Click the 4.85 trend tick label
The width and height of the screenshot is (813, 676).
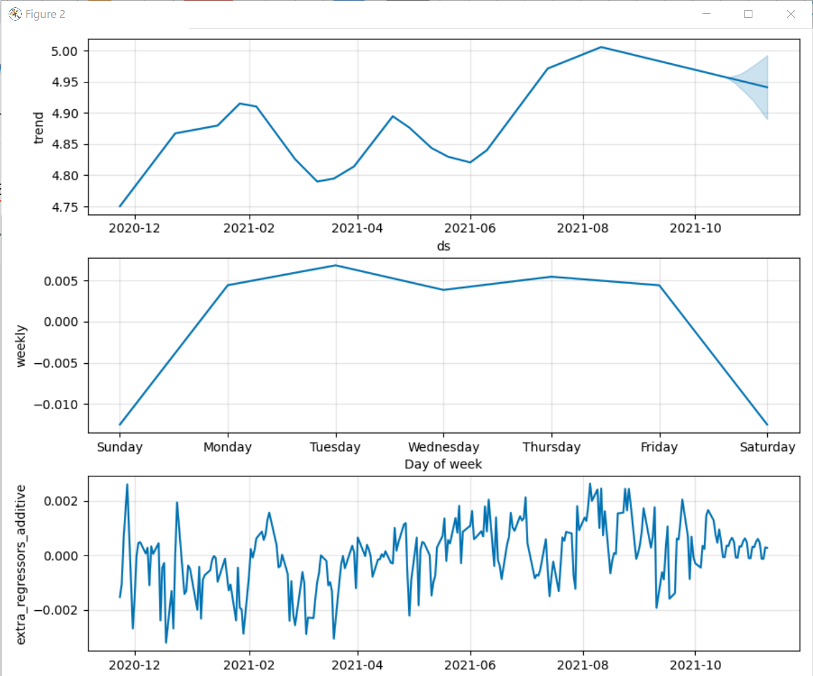point(65,145)
